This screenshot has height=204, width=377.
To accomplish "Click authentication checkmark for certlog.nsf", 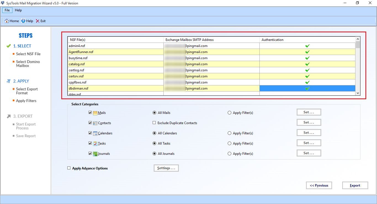I will click(307, 70).
